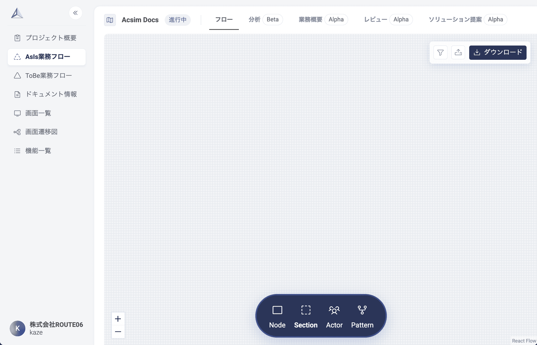This screenshot has width=537, height=345.
Task: Click the Acsim Docs project title
Action: pyautogui.click(x=140, y=20)
